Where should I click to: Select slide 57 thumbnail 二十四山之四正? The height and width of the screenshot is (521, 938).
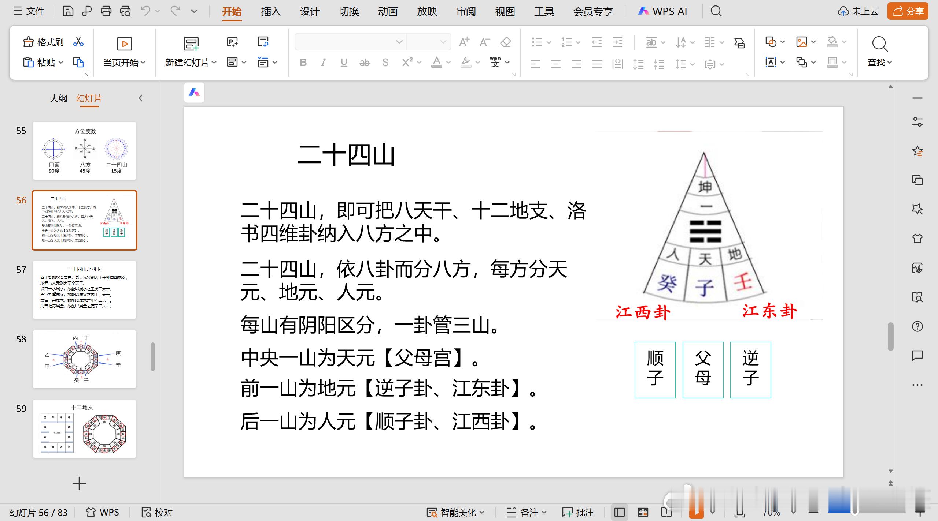(x=84, y=289)
